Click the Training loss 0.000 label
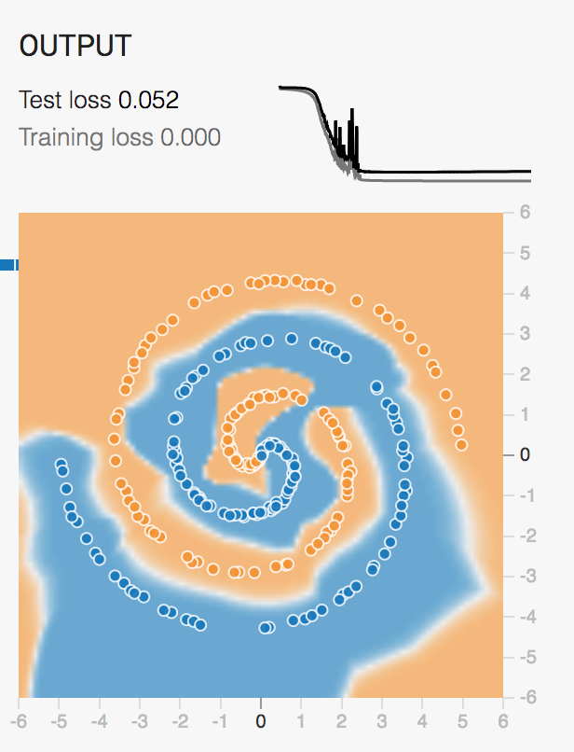This screenshot has width=574, height=752. (120, 138)
